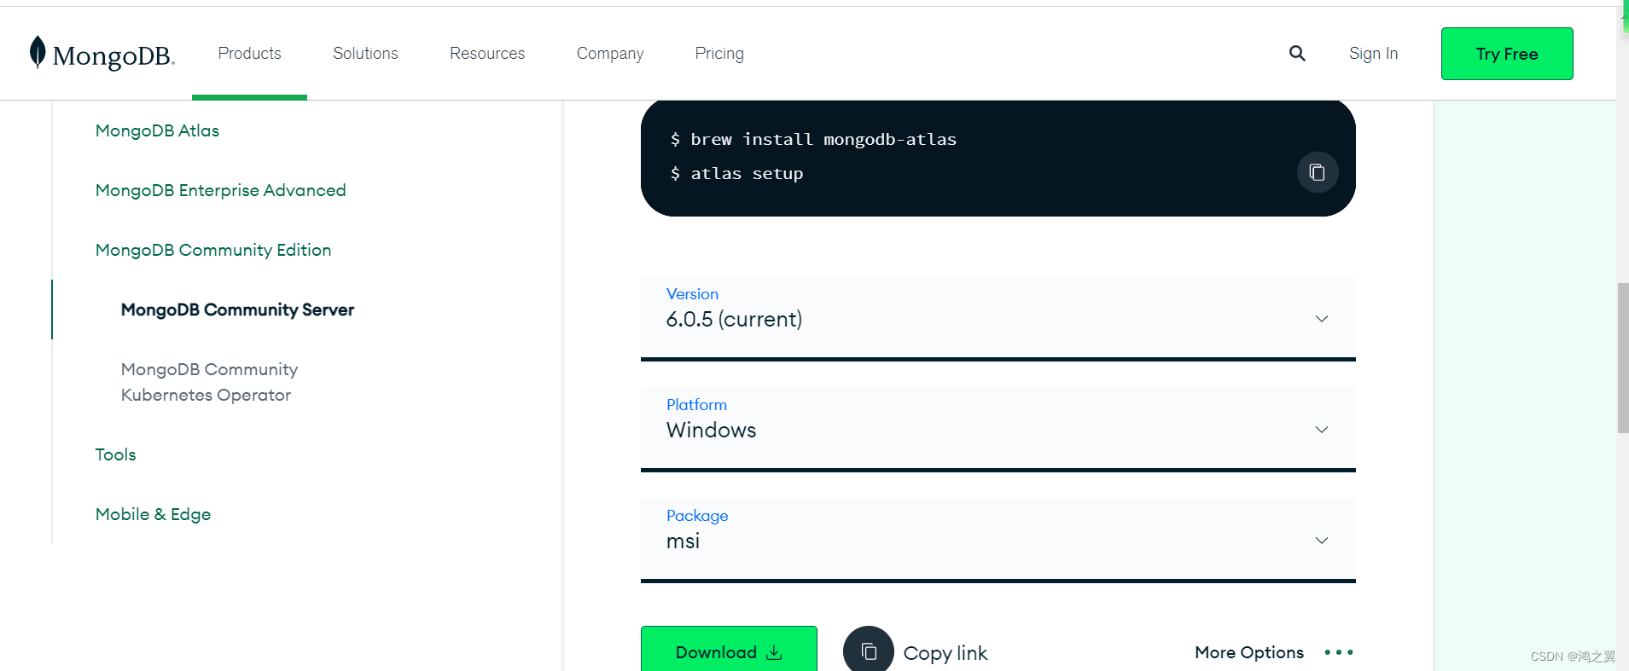Open the search magnifier icon
Viewport: 1629px width, 671px height.
pyautogui.click(x=1297, y=54)
